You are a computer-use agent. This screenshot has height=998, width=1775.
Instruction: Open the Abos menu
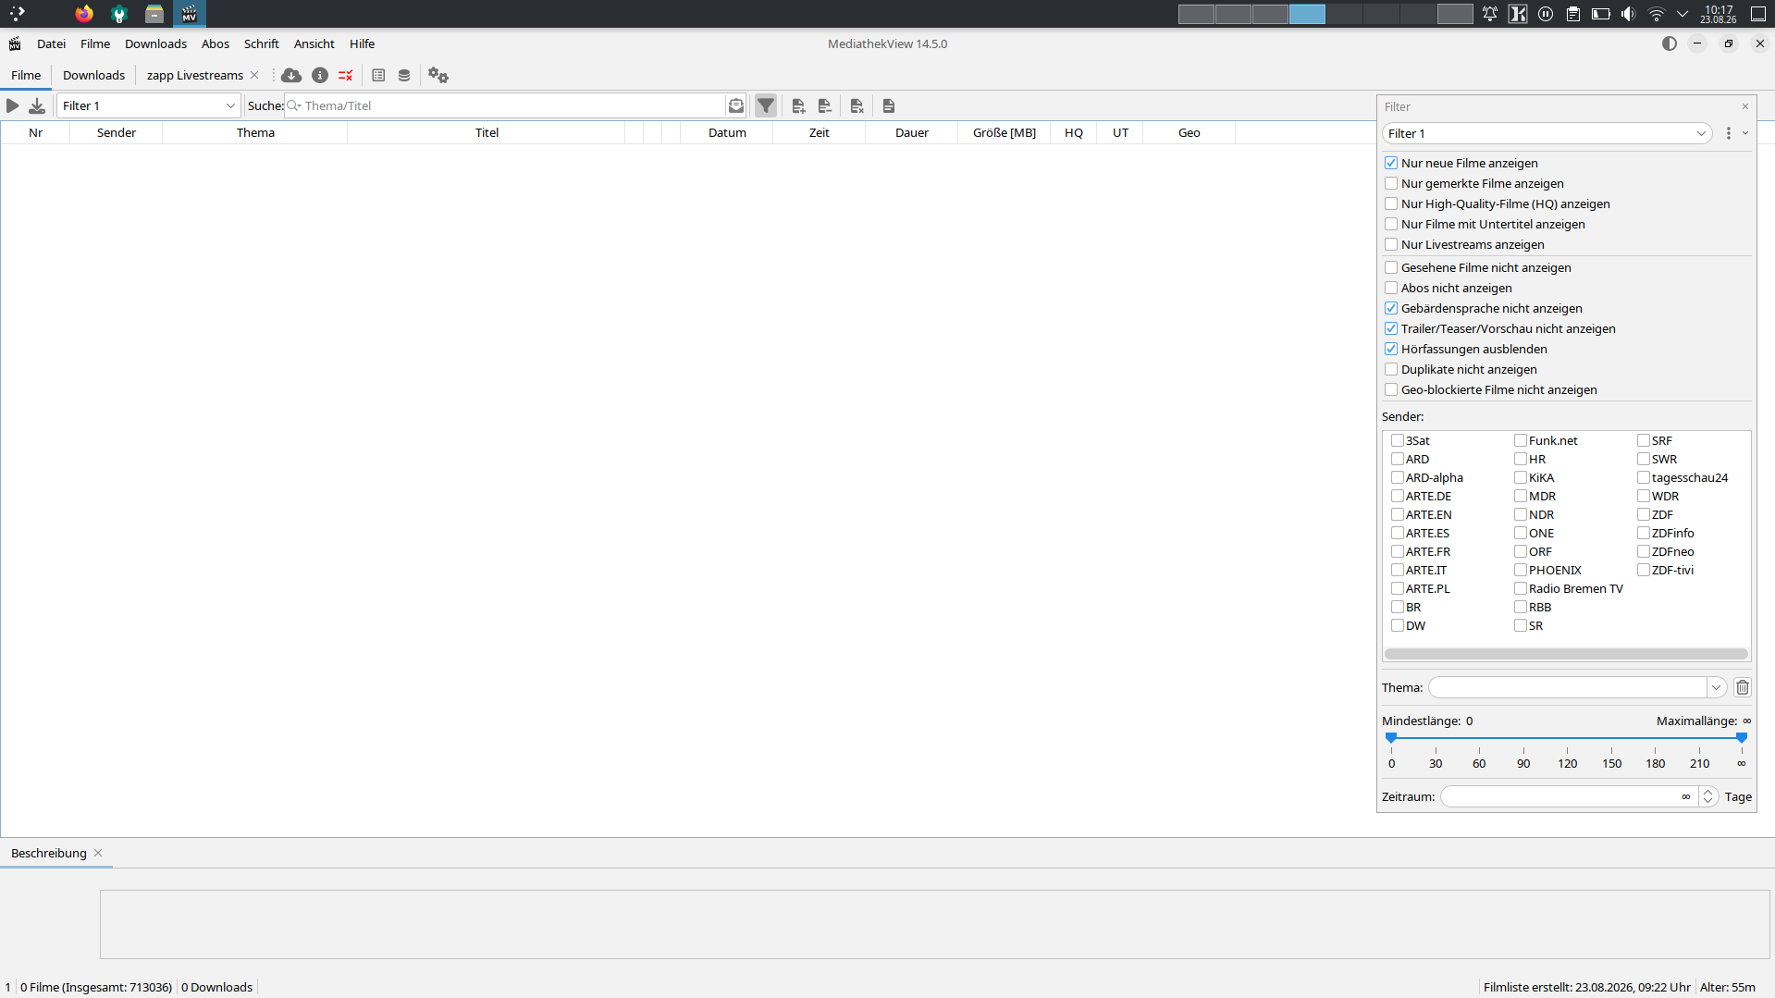pos(216,43)
